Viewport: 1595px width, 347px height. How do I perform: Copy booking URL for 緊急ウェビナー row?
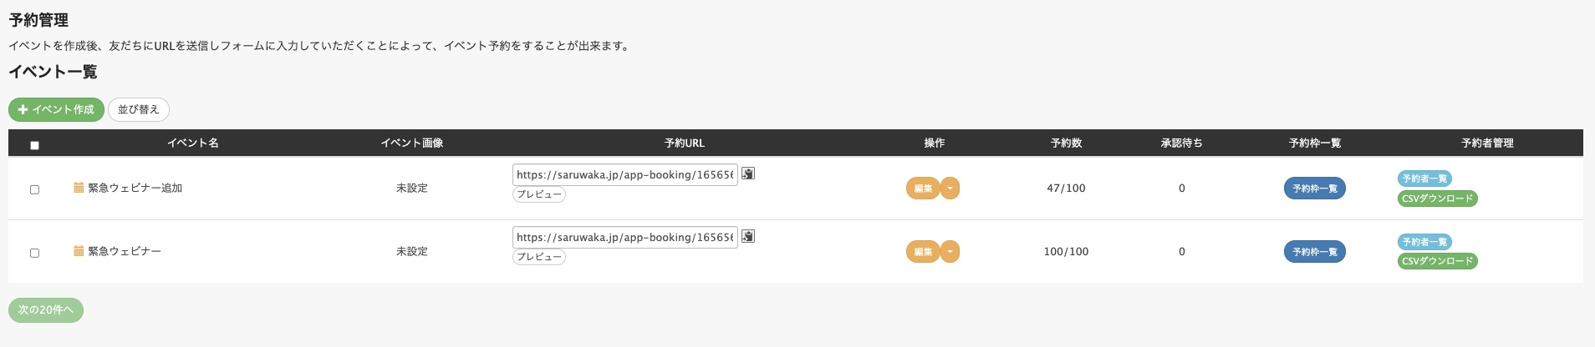tap(748, 237)
